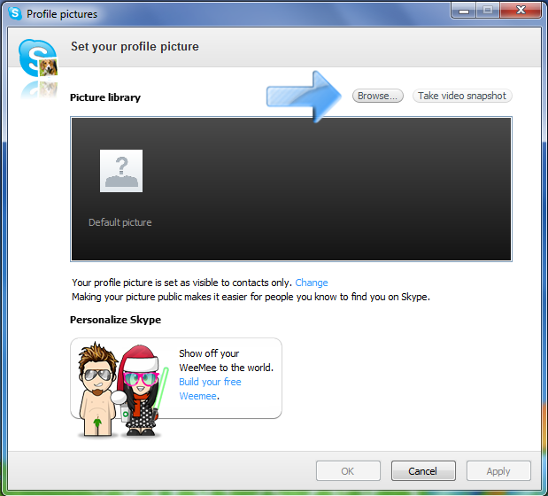
Task: Select the Default picture thumbnail
Action: tap(121, 171)
